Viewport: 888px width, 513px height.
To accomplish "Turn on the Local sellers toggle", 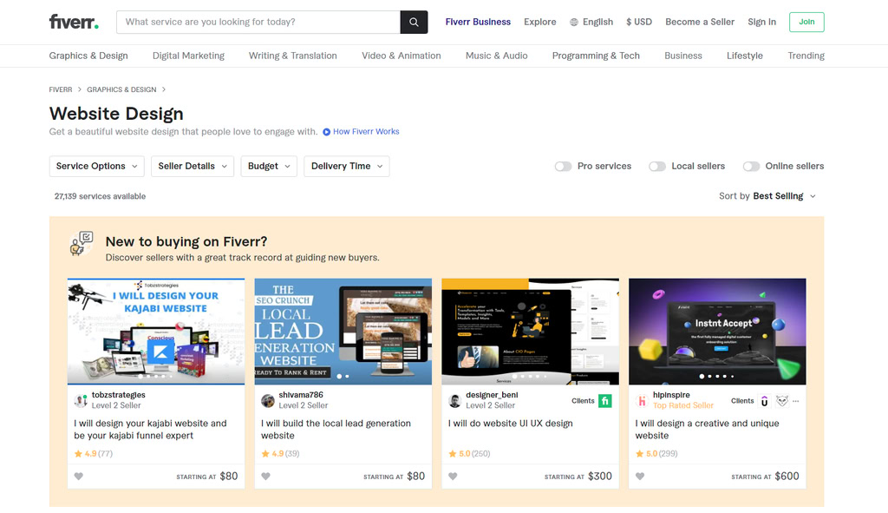I will point(656,165).
